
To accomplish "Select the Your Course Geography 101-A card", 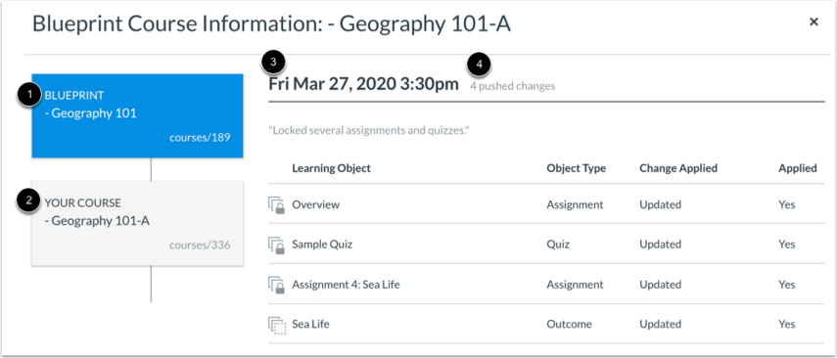I will click(138, 223).
